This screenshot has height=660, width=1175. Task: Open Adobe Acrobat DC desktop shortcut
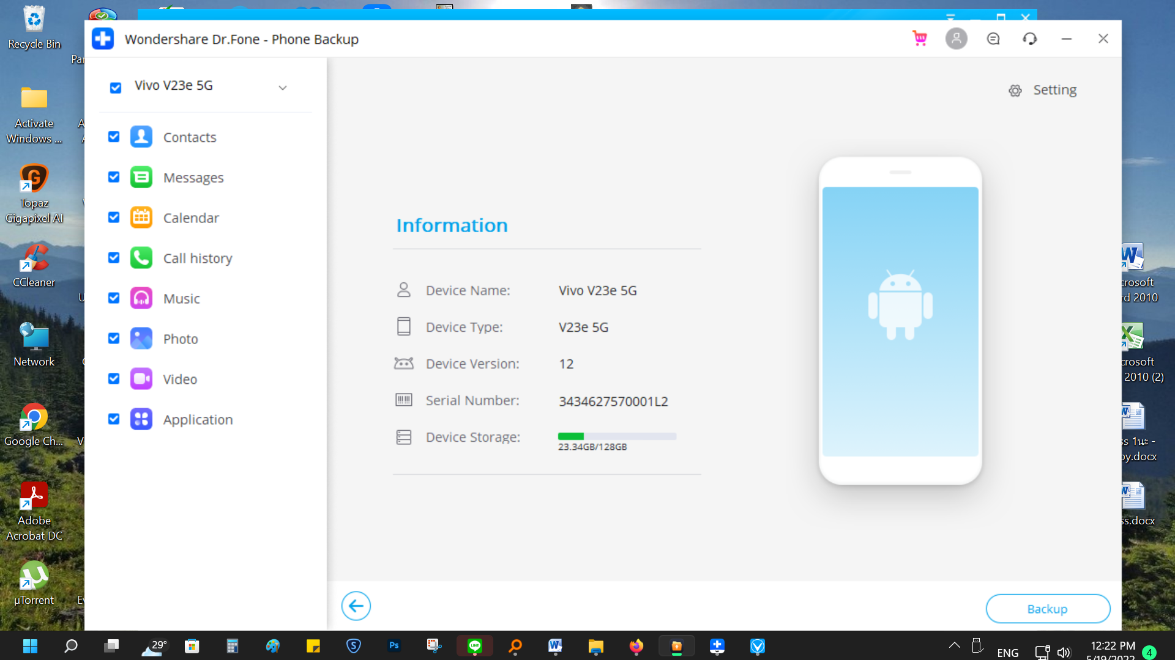(x=34, y=512)
